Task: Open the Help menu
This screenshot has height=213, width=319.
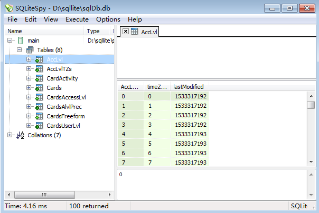Action: pyautogui.click(x=135, y=19)
